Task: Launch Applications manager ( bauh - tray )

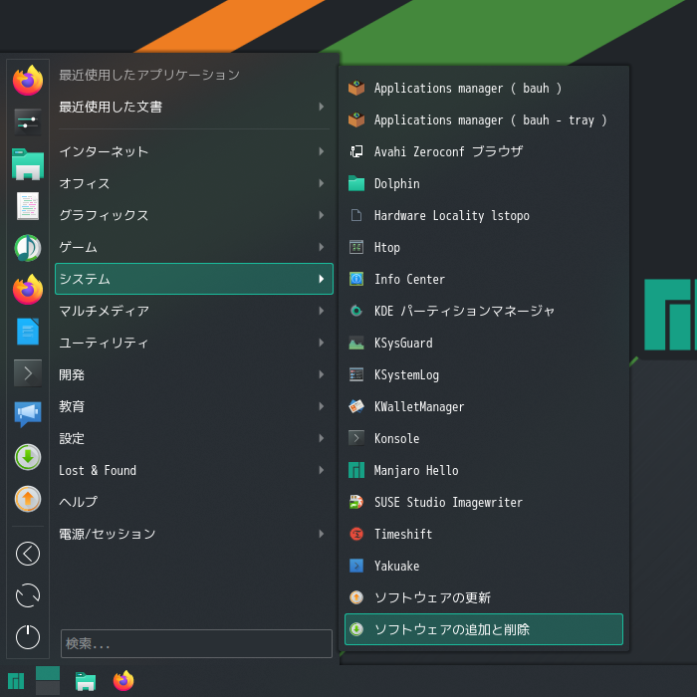Action: click(x=484, y=120)
